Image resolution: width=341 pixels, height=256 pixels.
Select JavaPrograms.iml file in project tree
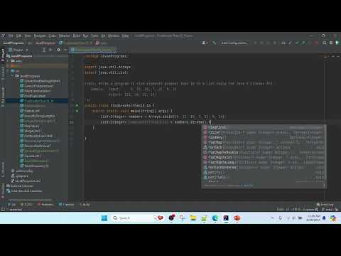click(26, 181)
